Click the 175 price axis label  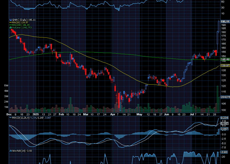click(x=224, y=36)
